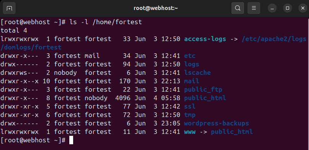The height and width of the screenshot is (150, 309).
Task: Click the ls -l /home/fortest command
Action: tap(106, 22)
